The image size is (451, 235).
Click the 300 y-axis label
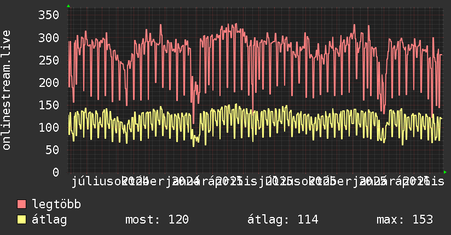[49, 38]
